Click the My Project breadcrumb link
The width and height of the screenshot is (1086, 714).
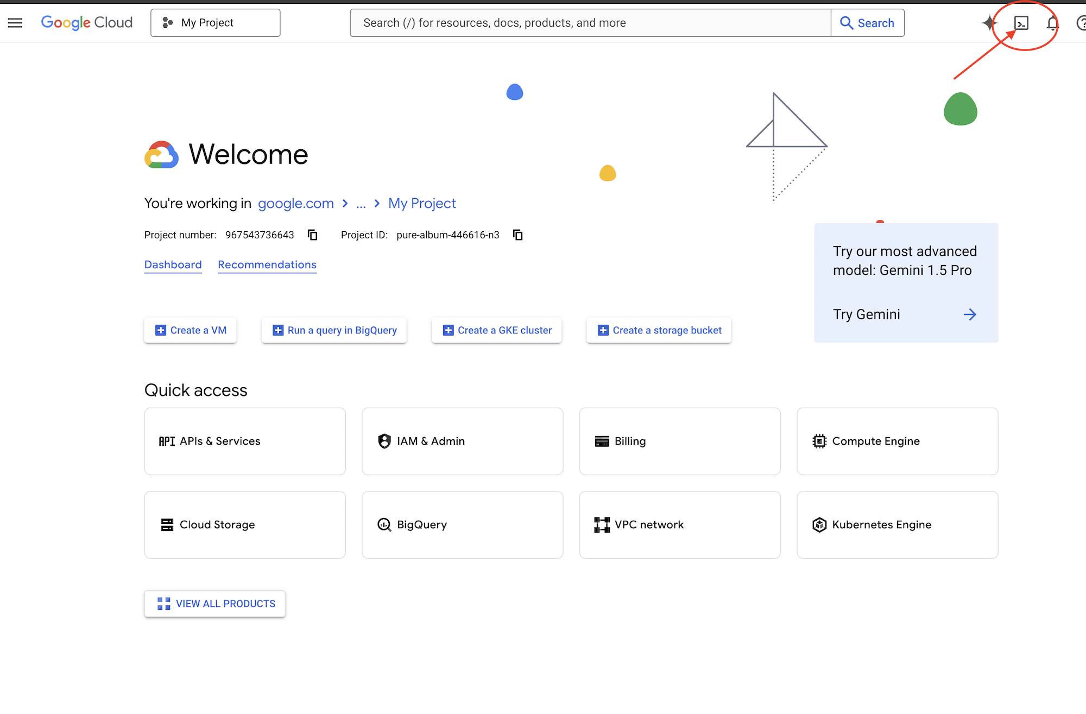point(421,203)
